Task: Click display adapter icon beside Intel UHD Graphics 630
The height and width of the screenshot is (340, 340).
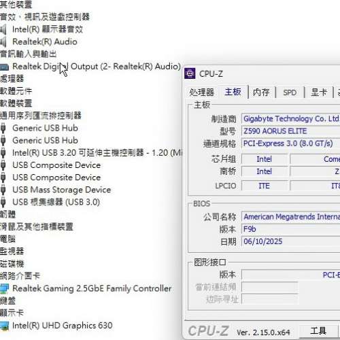Action: 4,326
